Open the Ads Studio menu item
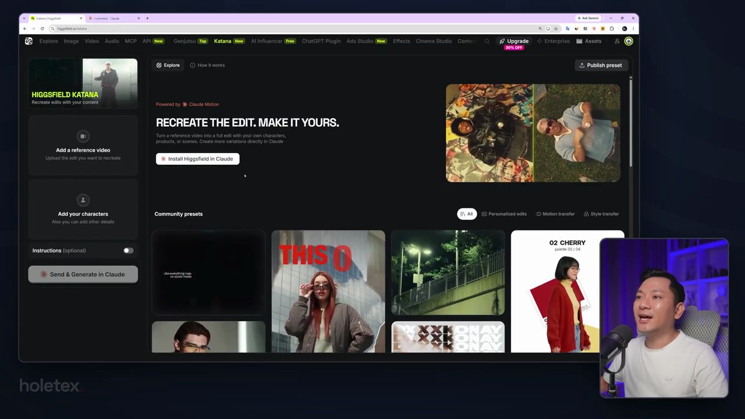Viewport: 745px width, 419px height. [x=366, y=41]
